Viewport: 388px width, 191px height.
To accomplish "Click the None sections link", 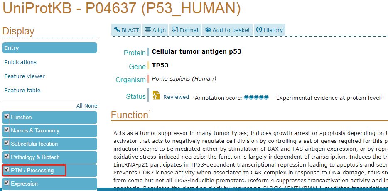I will click(91, 106).
